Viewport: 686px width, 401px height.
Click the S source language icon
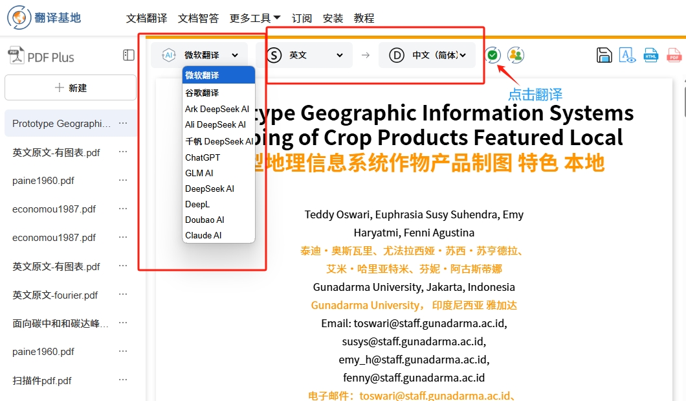(274, 55)
